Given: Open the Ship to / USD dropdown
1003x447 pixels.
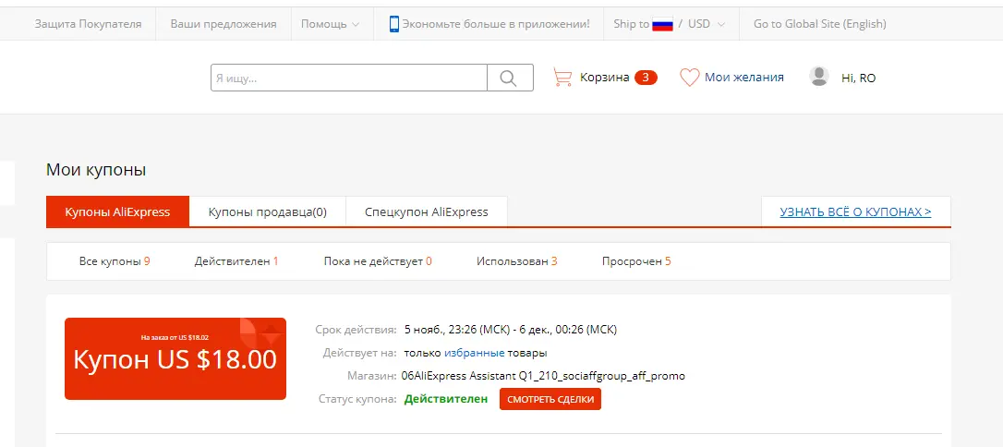Looking at the screenshot, I should 669,24.
